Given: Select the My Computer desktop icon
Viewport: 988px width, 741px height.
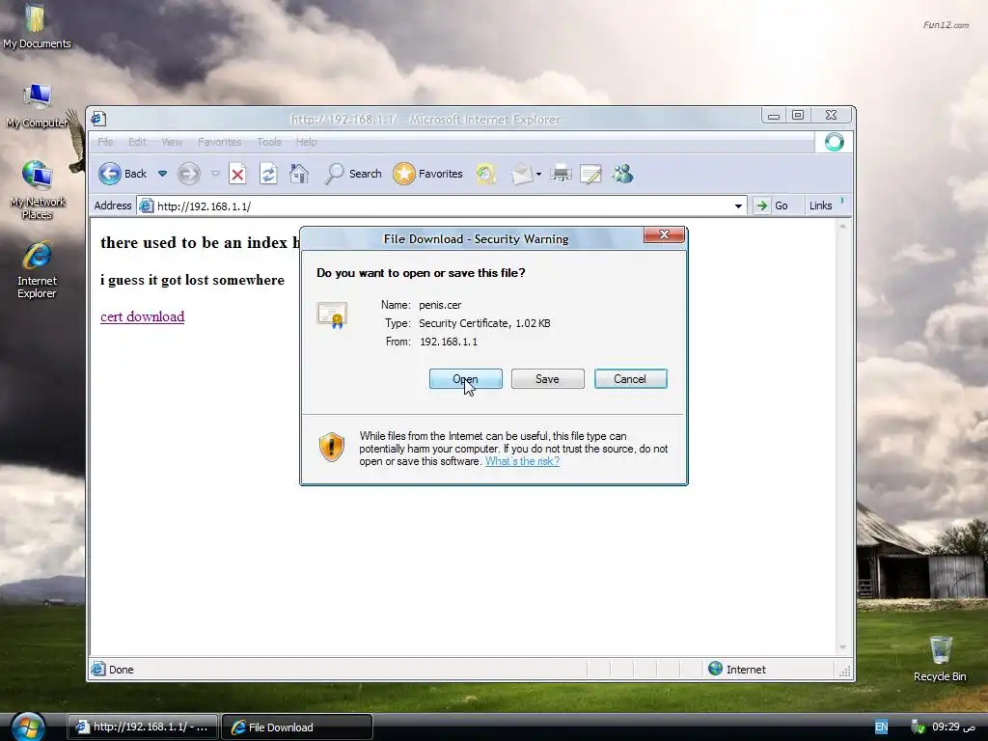Looking at the screenshot, I should click(38, 105).
